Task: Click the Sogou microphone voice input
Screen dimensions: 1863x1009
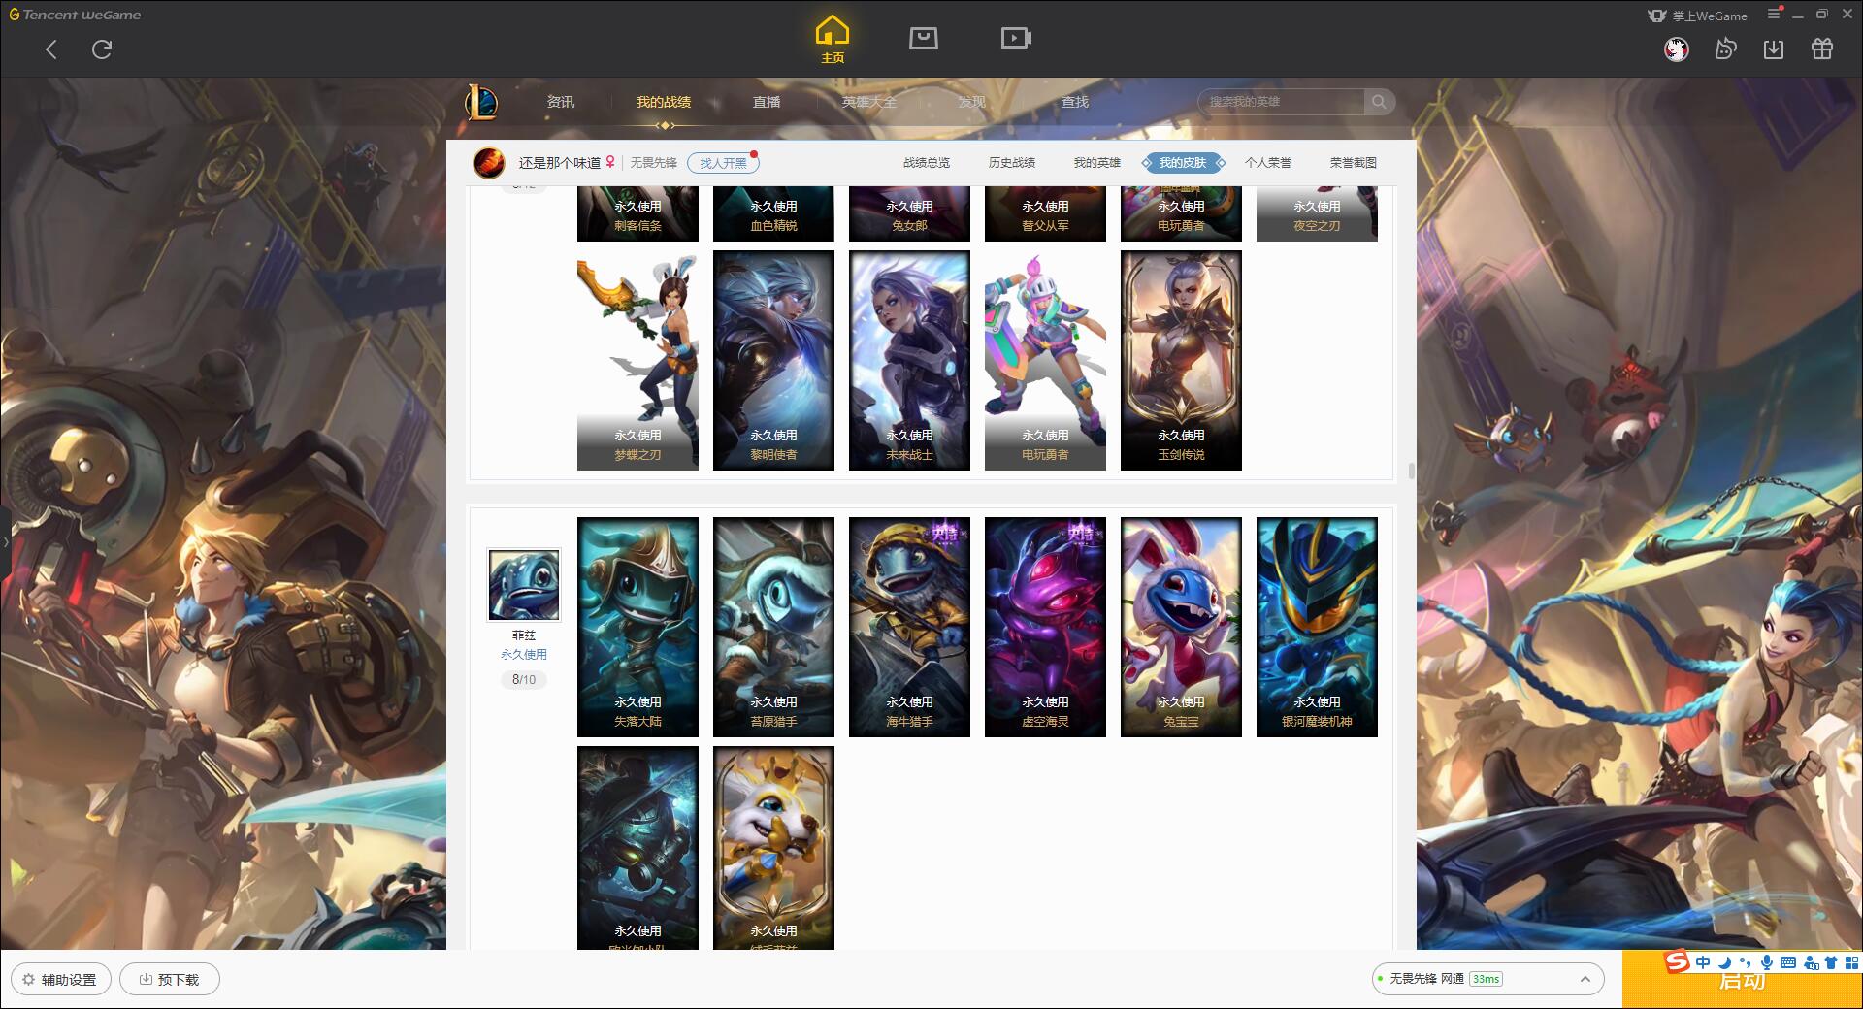Action: [1767, 962]
